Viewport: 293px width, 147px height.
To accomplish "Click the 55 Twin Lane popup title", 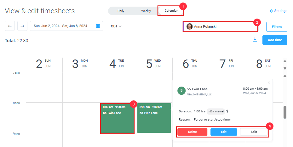I will point(197,89).
